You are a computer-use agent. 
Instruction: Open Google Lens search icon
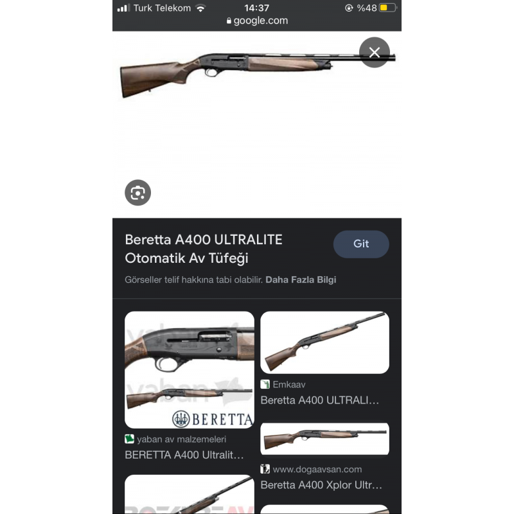click(x=137, y=193)
